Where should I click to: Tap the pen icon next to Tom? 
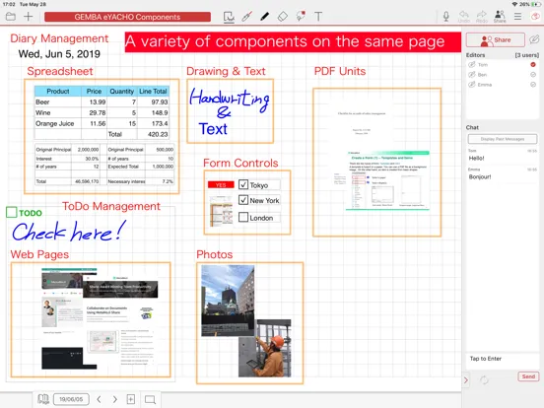pos(472,64)
